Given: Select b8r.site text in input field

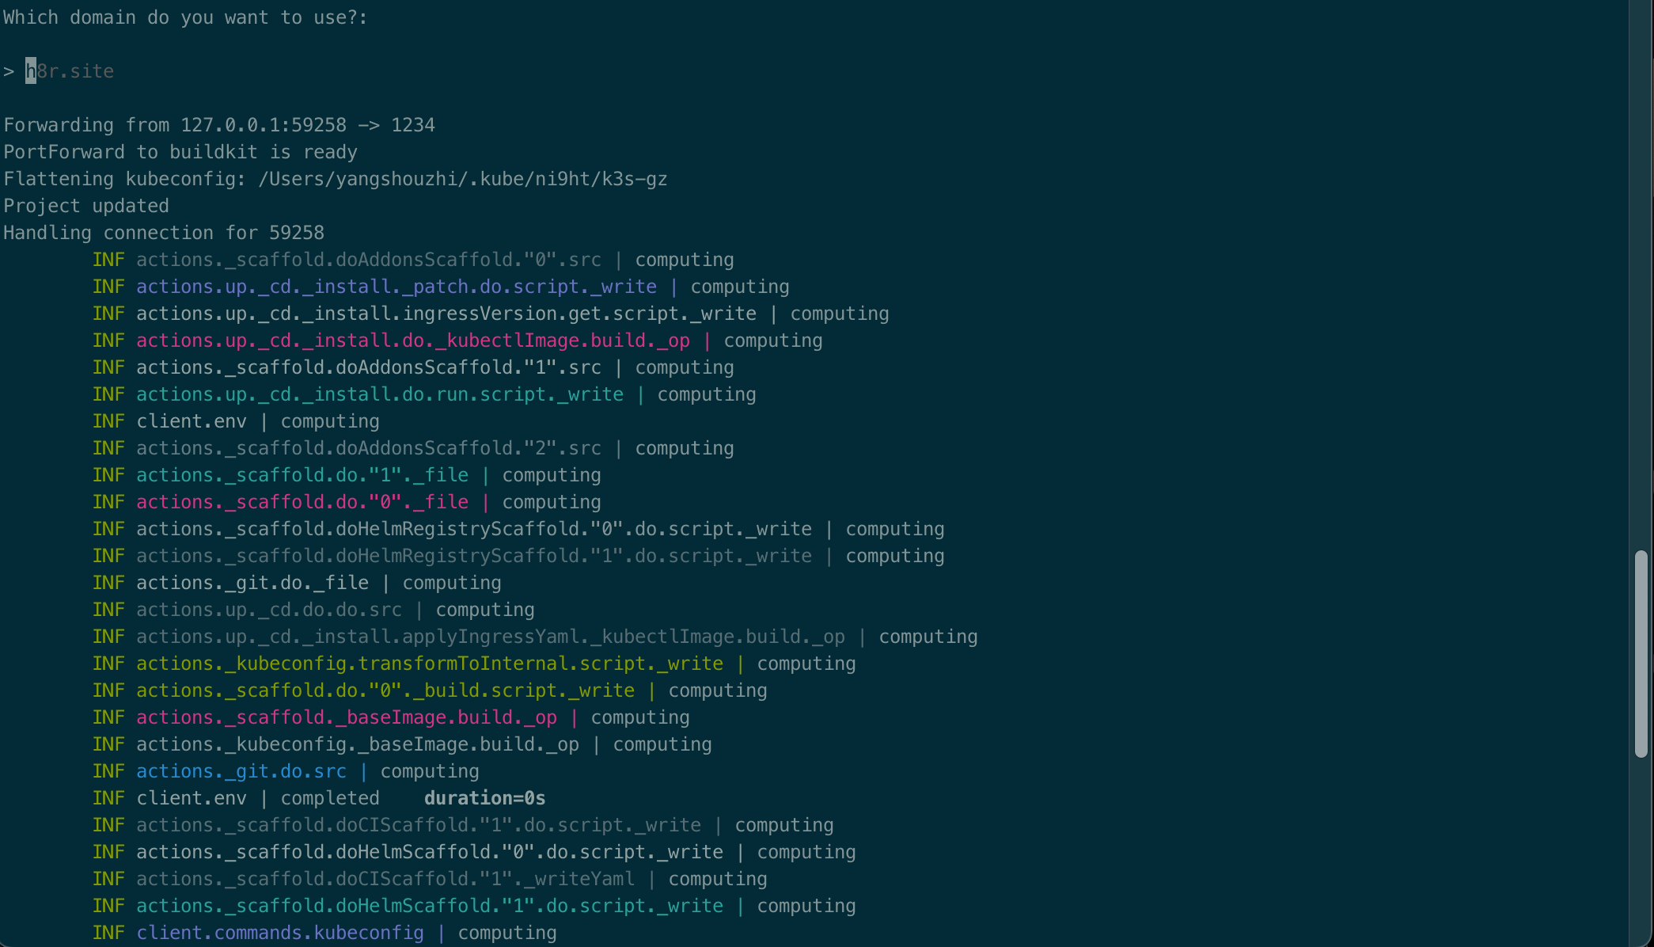Looking at the screenshot, I should (68, 70).
